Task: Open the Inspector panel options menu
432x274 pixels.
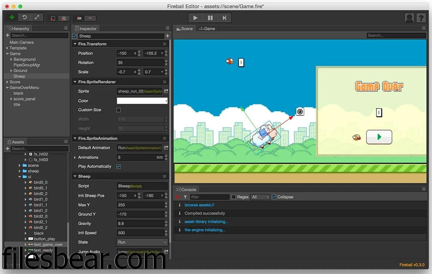Action: [x=167, y=28]
